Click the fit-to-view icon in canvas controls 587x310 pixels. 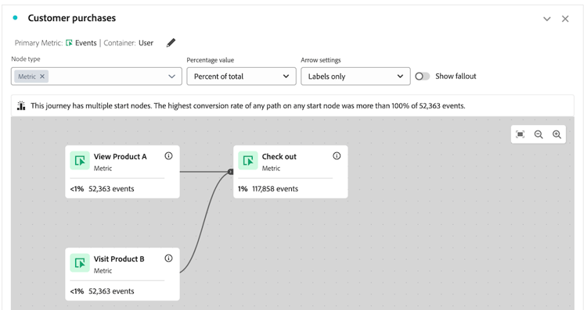tap(520, 134)
